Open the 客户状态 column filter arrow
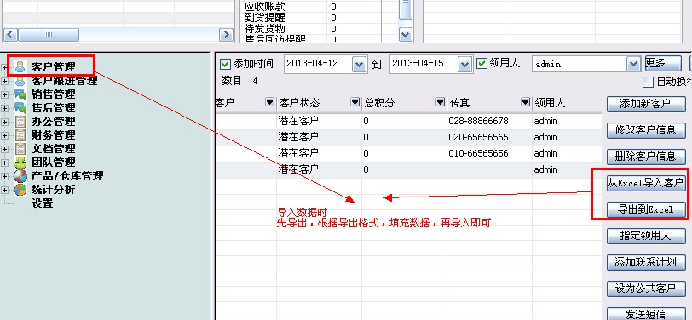Image resolution: width=692 pixels, height=320 pixels. 355,103
